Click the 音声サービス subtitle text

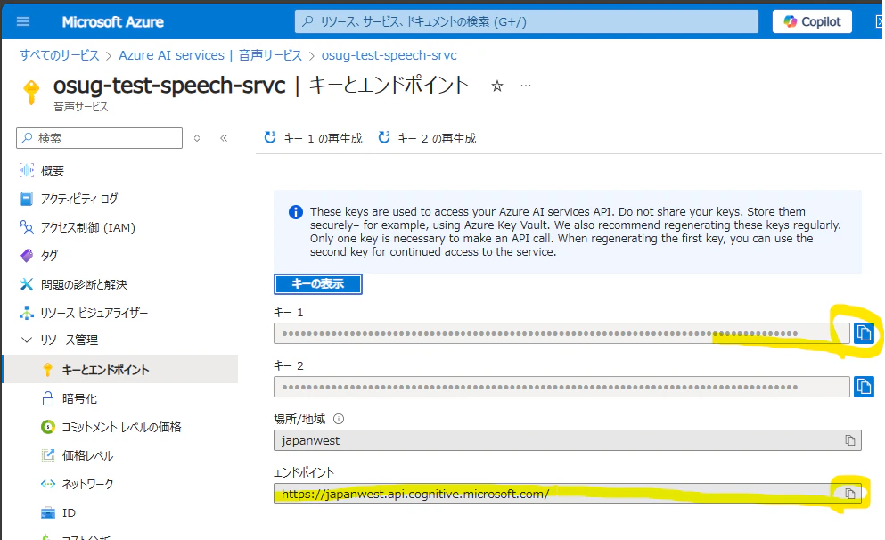click(x=81, y=107)
